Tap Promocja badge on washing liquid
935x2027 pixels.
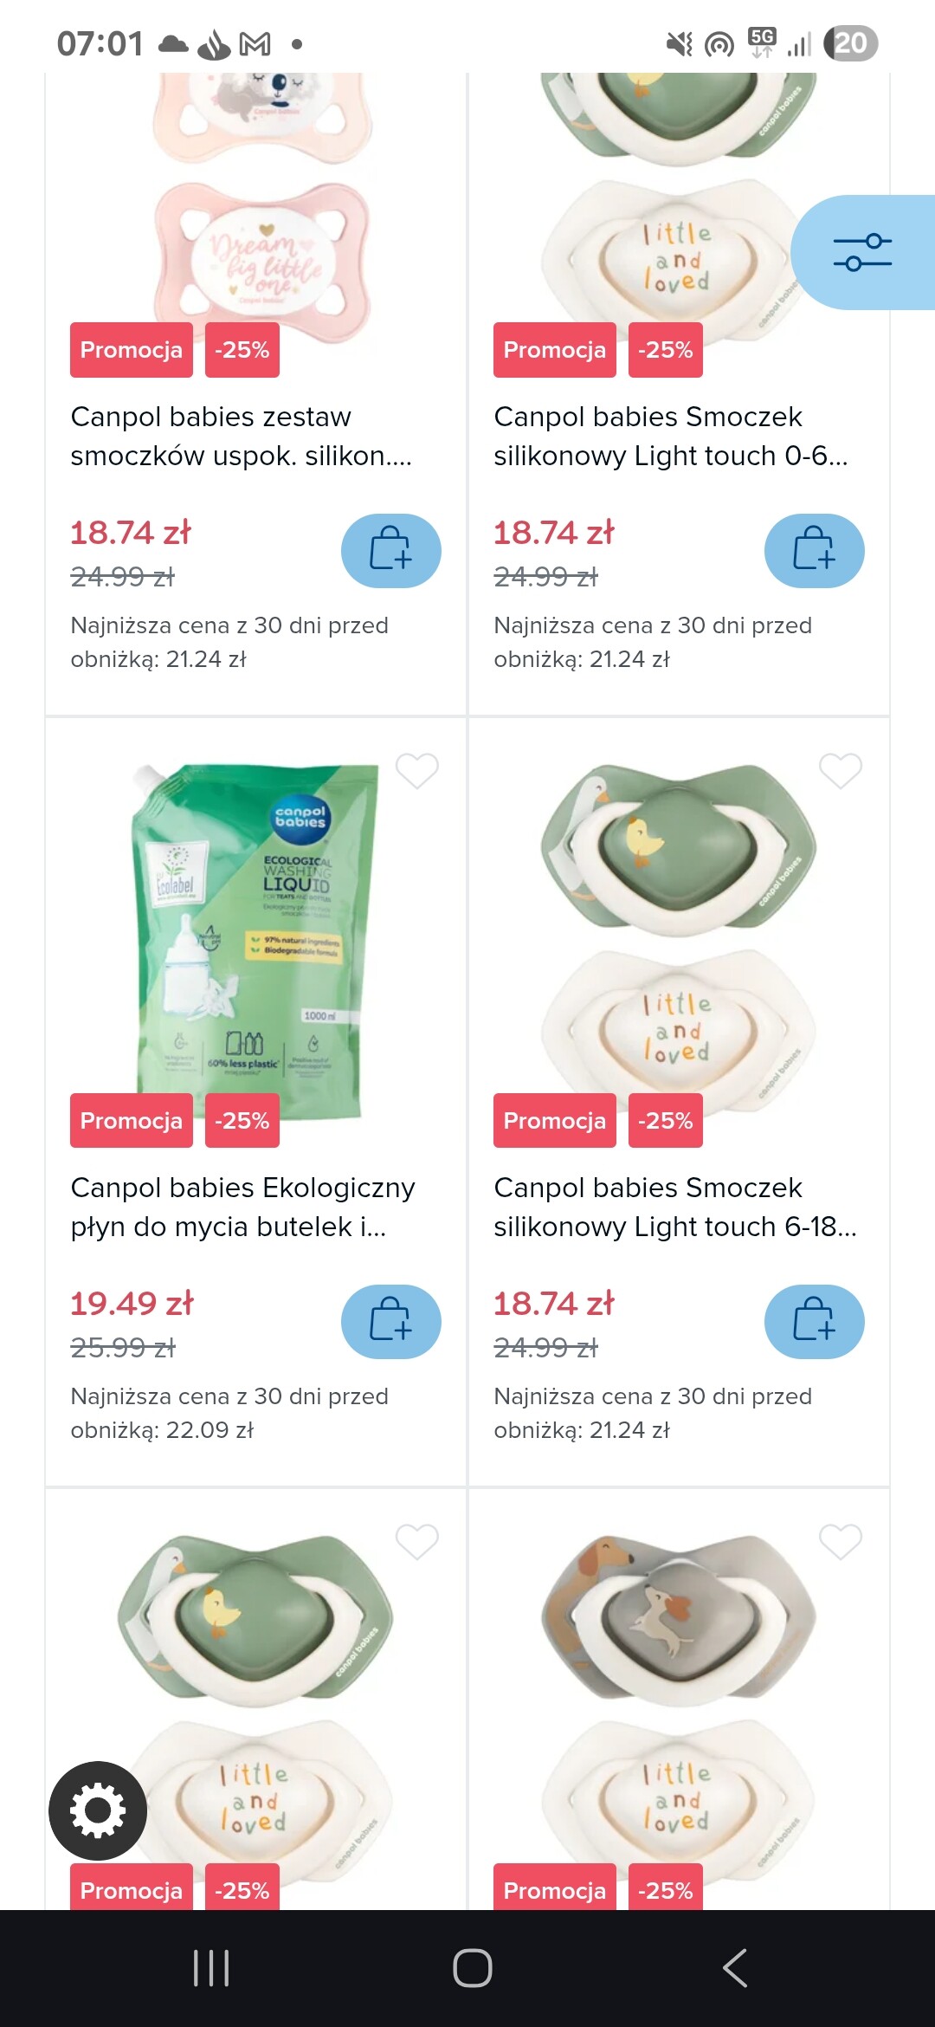point(132,1121)
